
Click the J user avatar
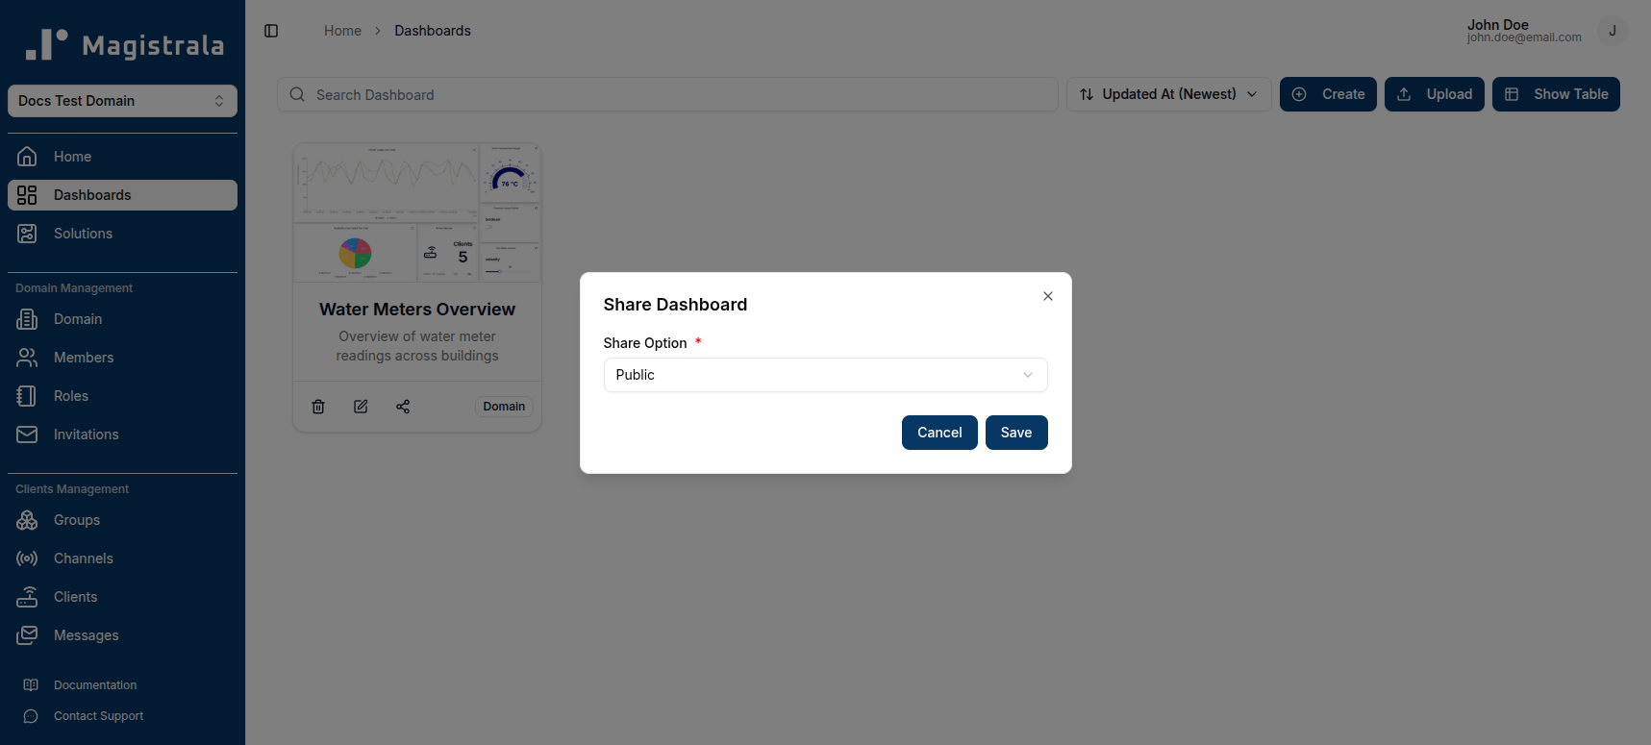point(1613,31)
